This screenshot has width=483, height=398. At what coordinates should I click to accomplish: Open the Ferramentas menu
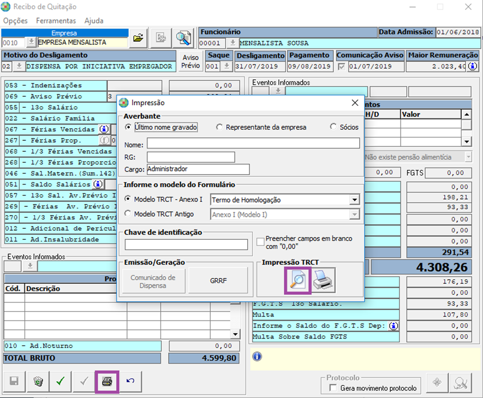pos(56,21)
